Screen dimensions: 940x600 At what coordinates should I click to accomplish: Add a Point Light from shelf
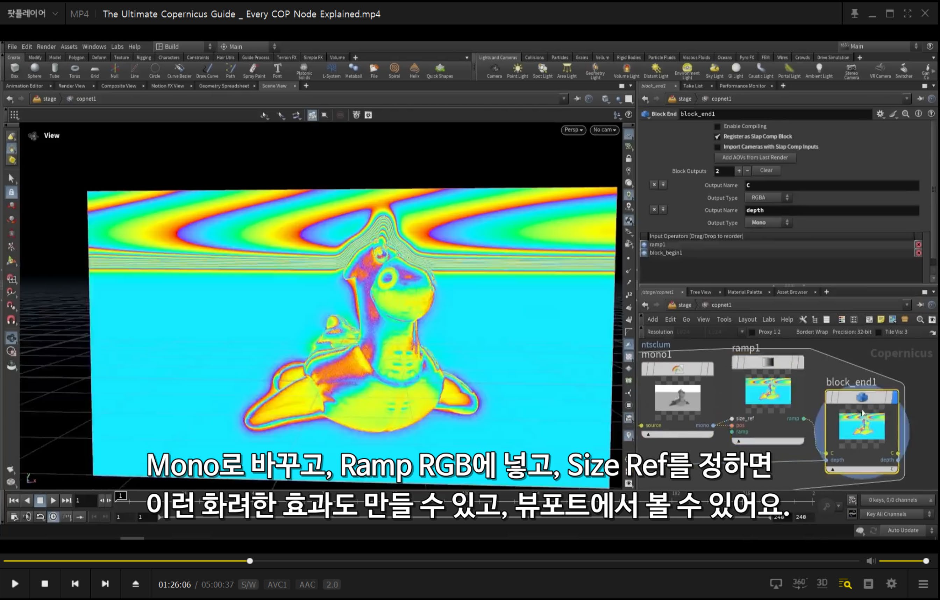click(518, 71)
